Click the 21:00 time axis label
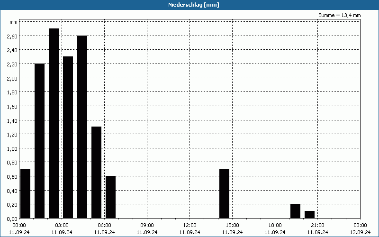Screen dimensions: 379x237 pyautogui.click(x=317, y=226)
